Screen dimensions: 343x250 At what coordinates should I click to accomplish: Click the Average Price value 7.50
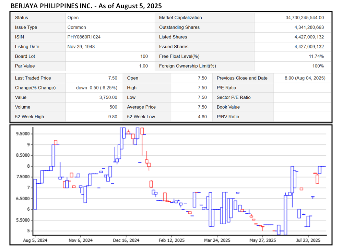coord(202,107)
